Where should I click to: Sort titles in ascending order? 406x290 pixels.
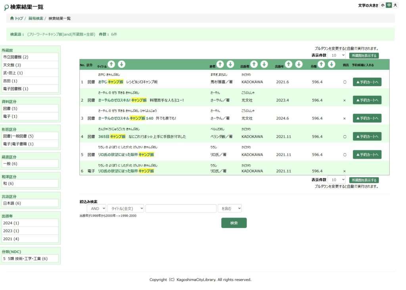(x=112, y=64)
